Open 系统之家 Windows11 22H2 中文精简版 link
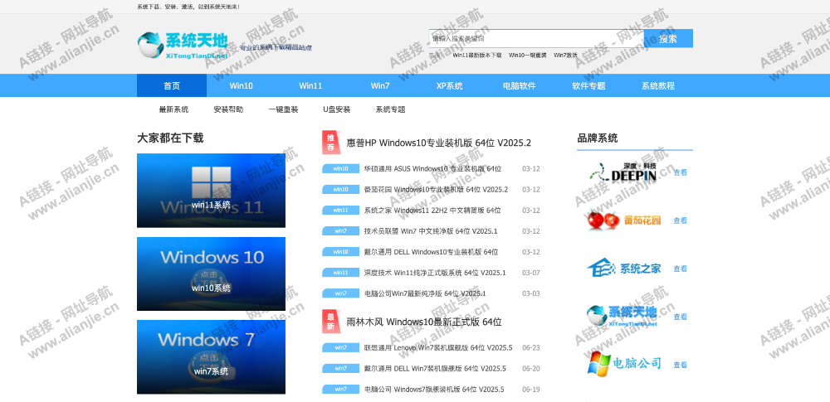Viewport: 830px width, 402px height. point(432,210)
